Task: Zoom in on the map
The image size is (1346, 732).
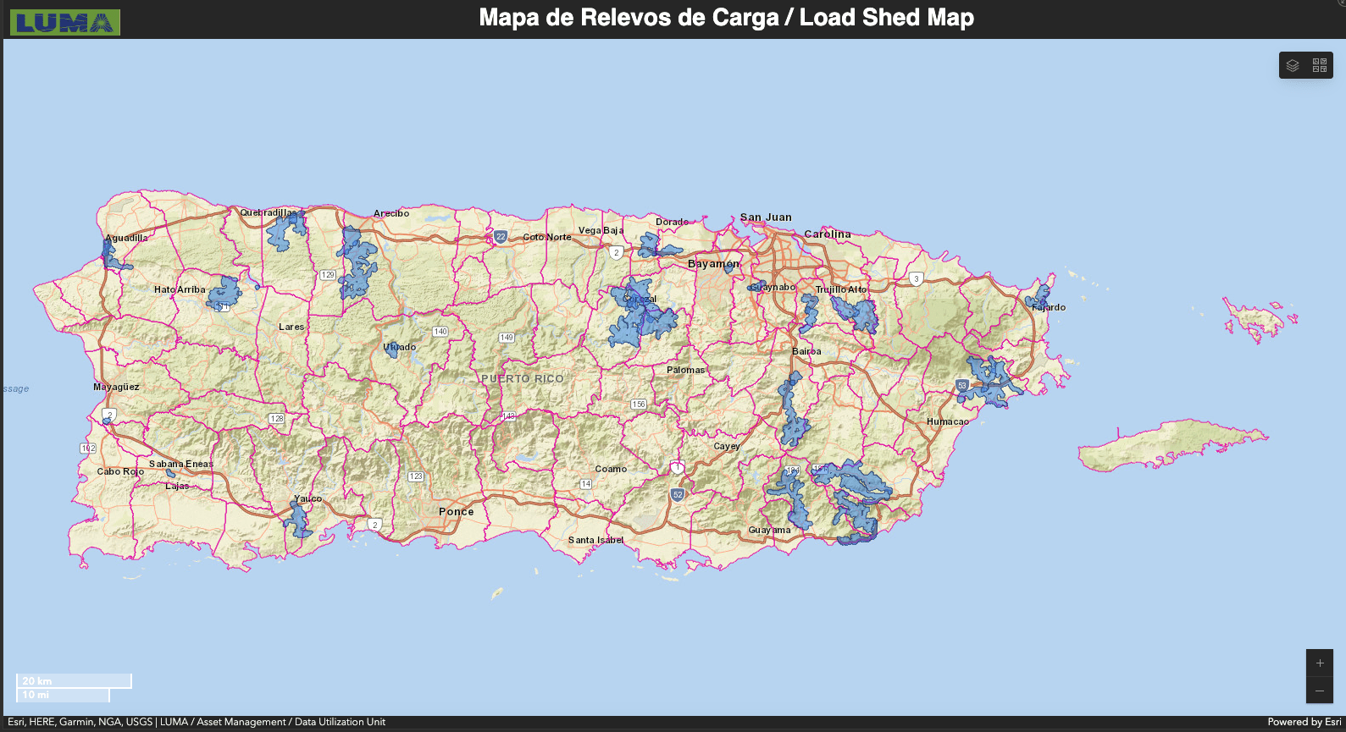Action: (1319, 663)
